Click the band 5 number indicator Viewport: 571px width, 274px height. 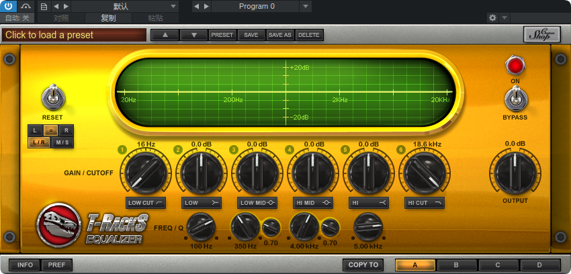click(345, 150)
